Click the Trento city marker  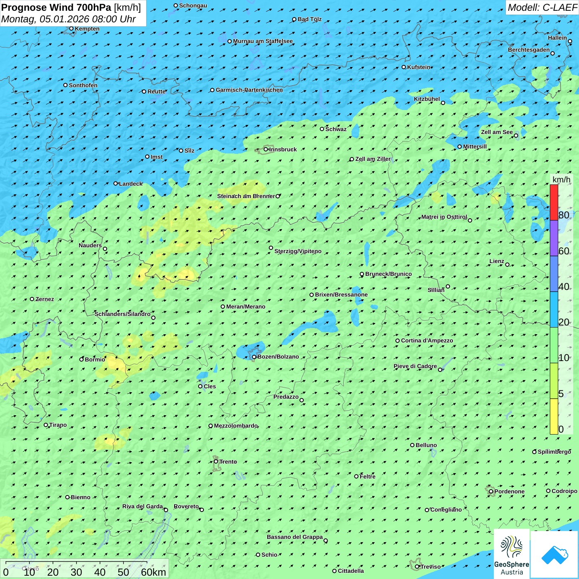[216, 462]
